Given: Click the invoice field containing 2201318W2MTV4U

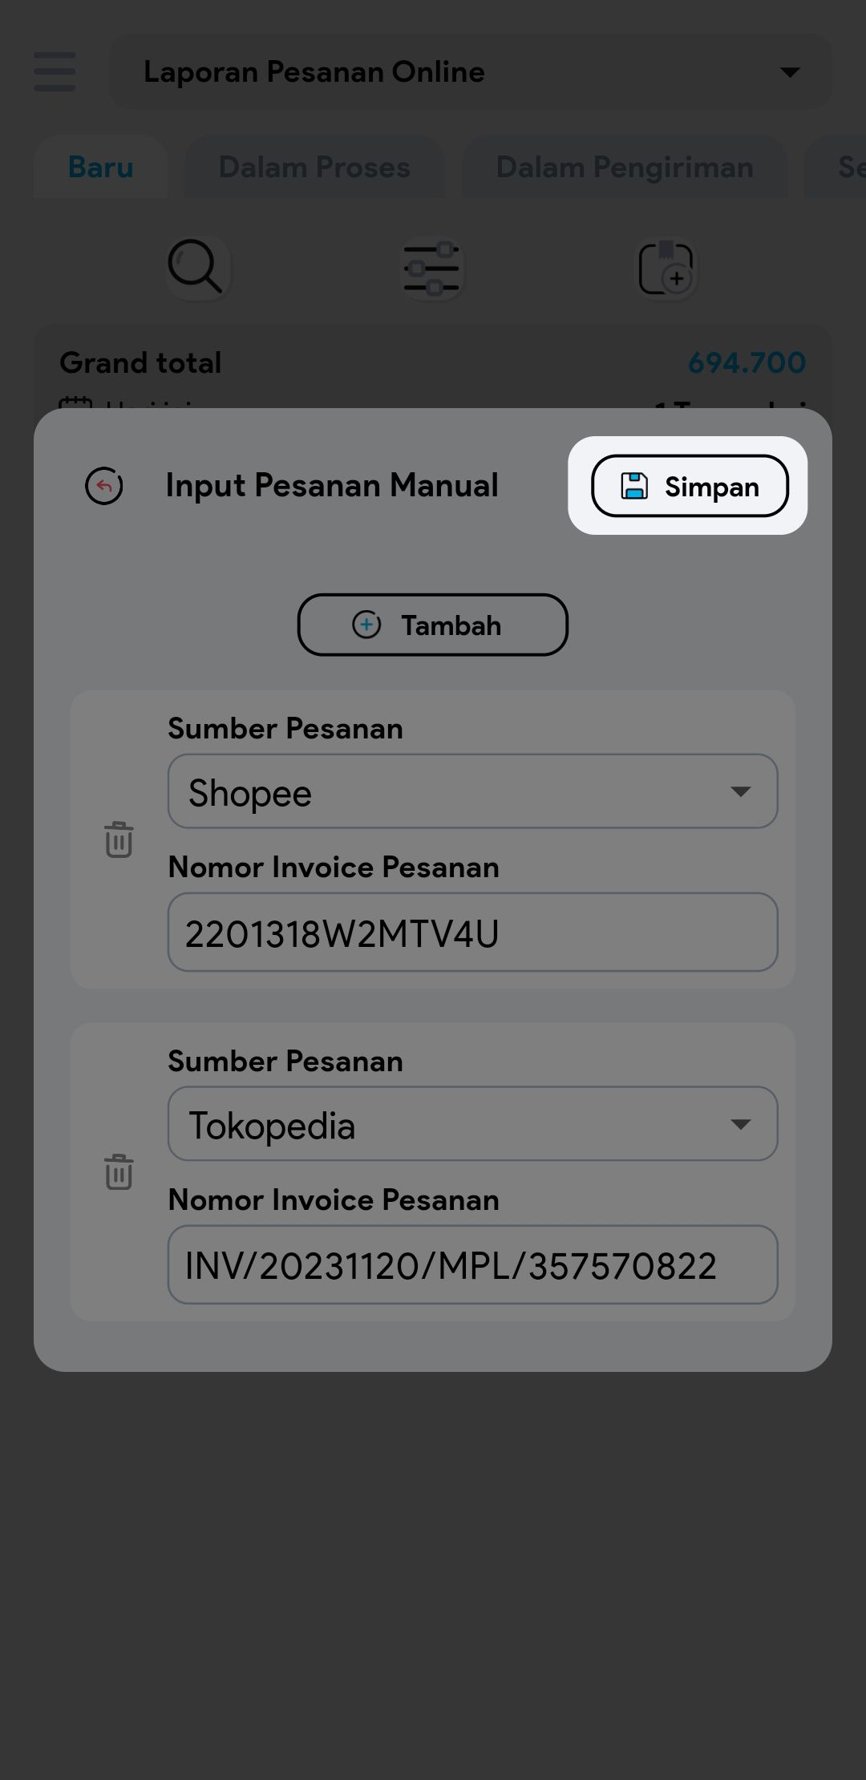Looking at the screenshot, I should tap(472, 932).
